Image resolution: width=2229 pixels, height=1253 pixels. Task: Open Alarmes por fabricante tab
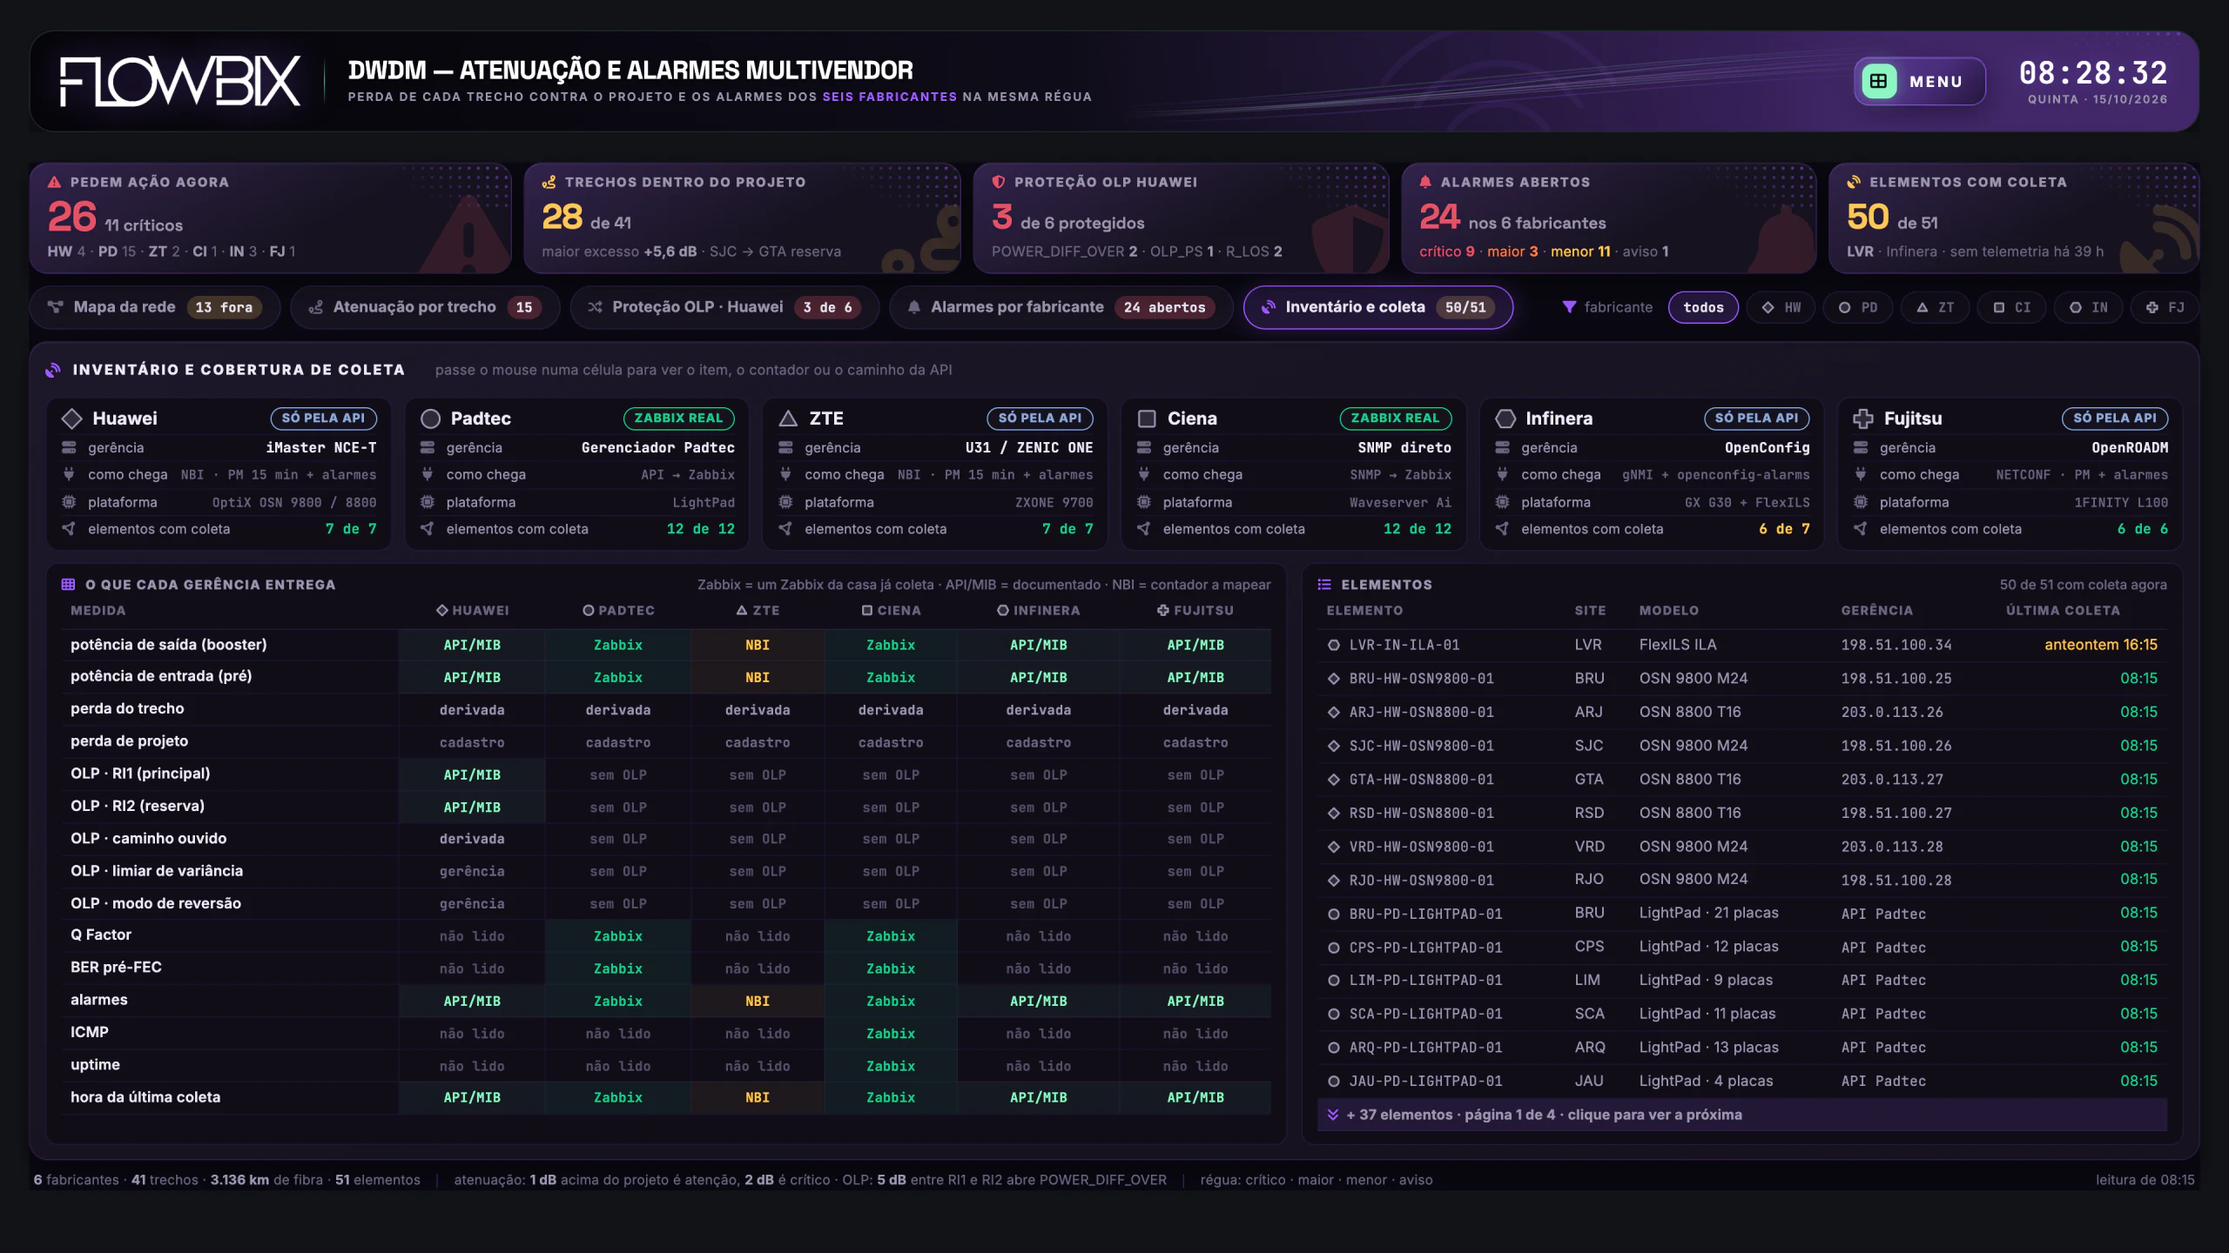coord(1061,307)
